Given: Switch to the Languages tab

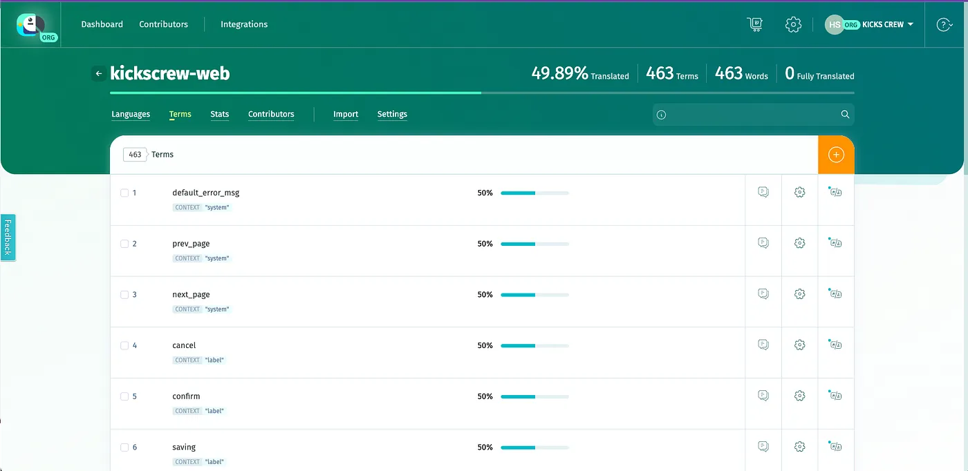Looking at the screenshot, I should click(131, 115).
